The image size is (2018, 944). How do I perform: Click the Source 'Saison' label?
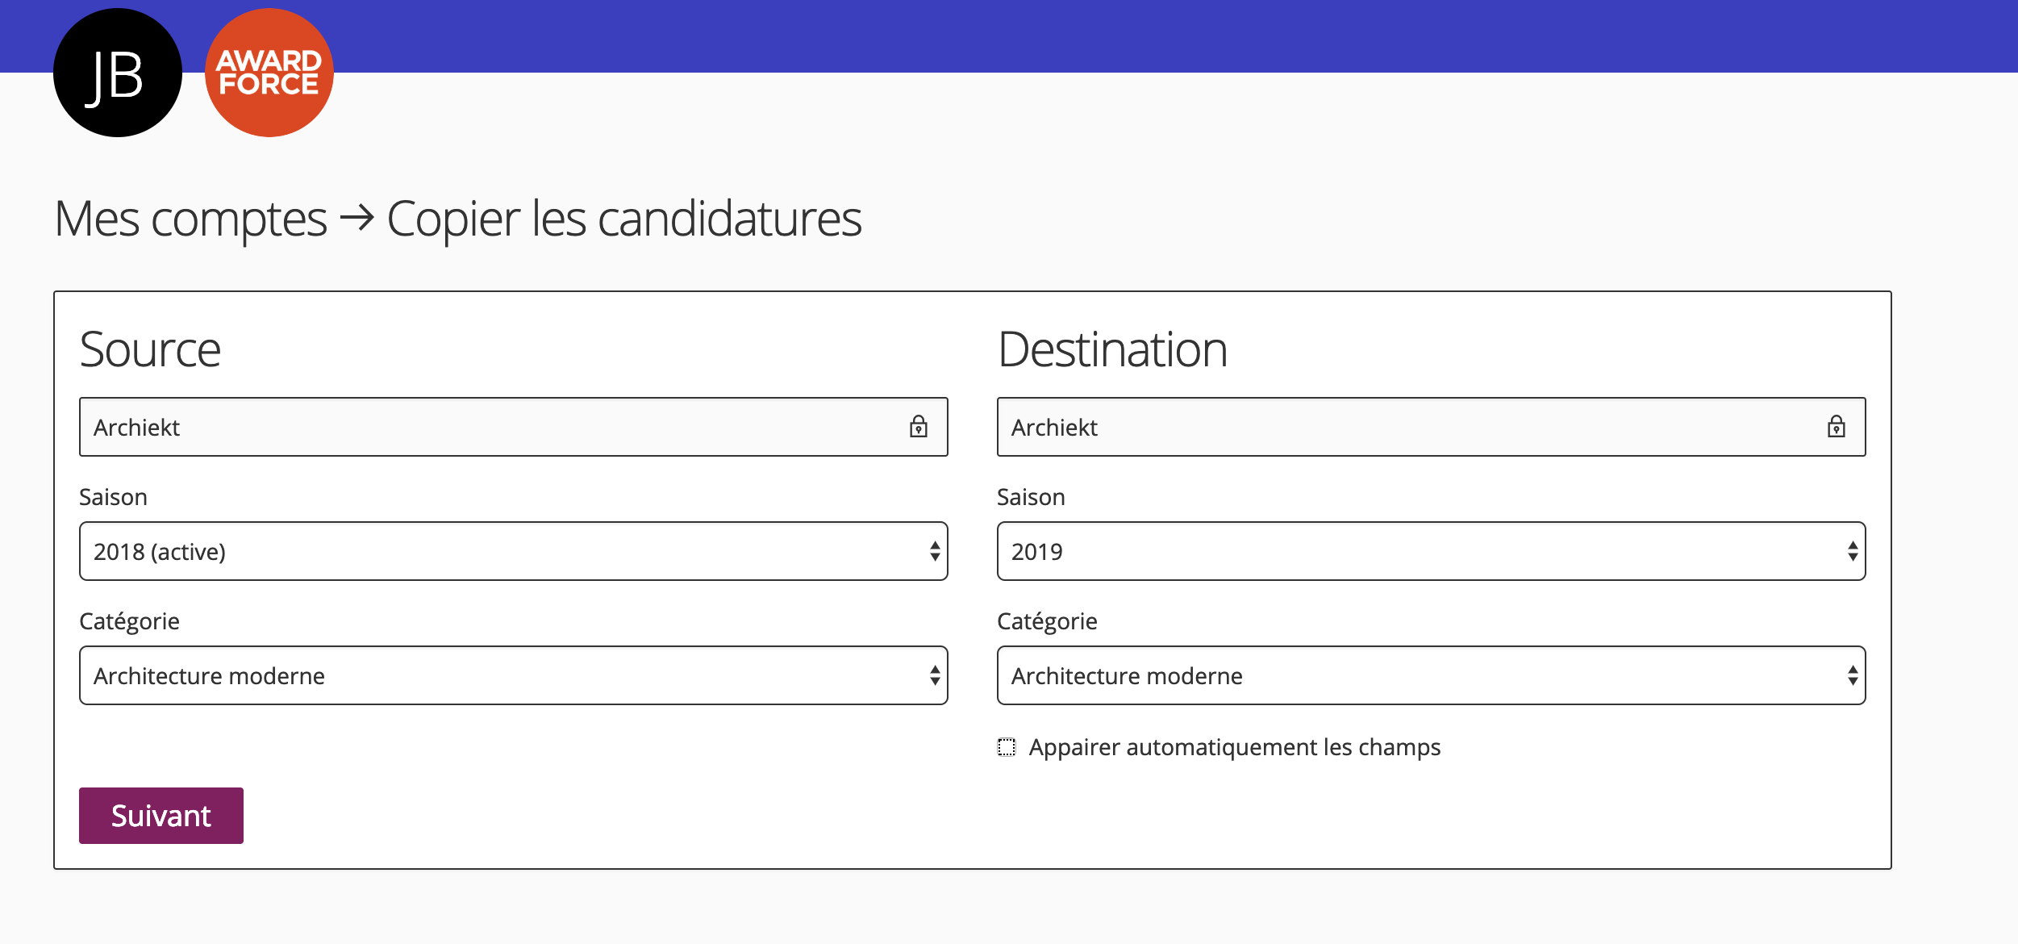click(113, 497)
